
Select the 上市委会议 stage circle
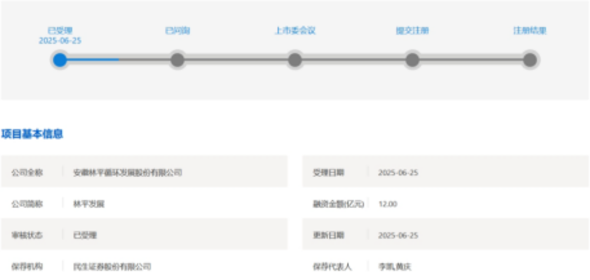(295, 60)
